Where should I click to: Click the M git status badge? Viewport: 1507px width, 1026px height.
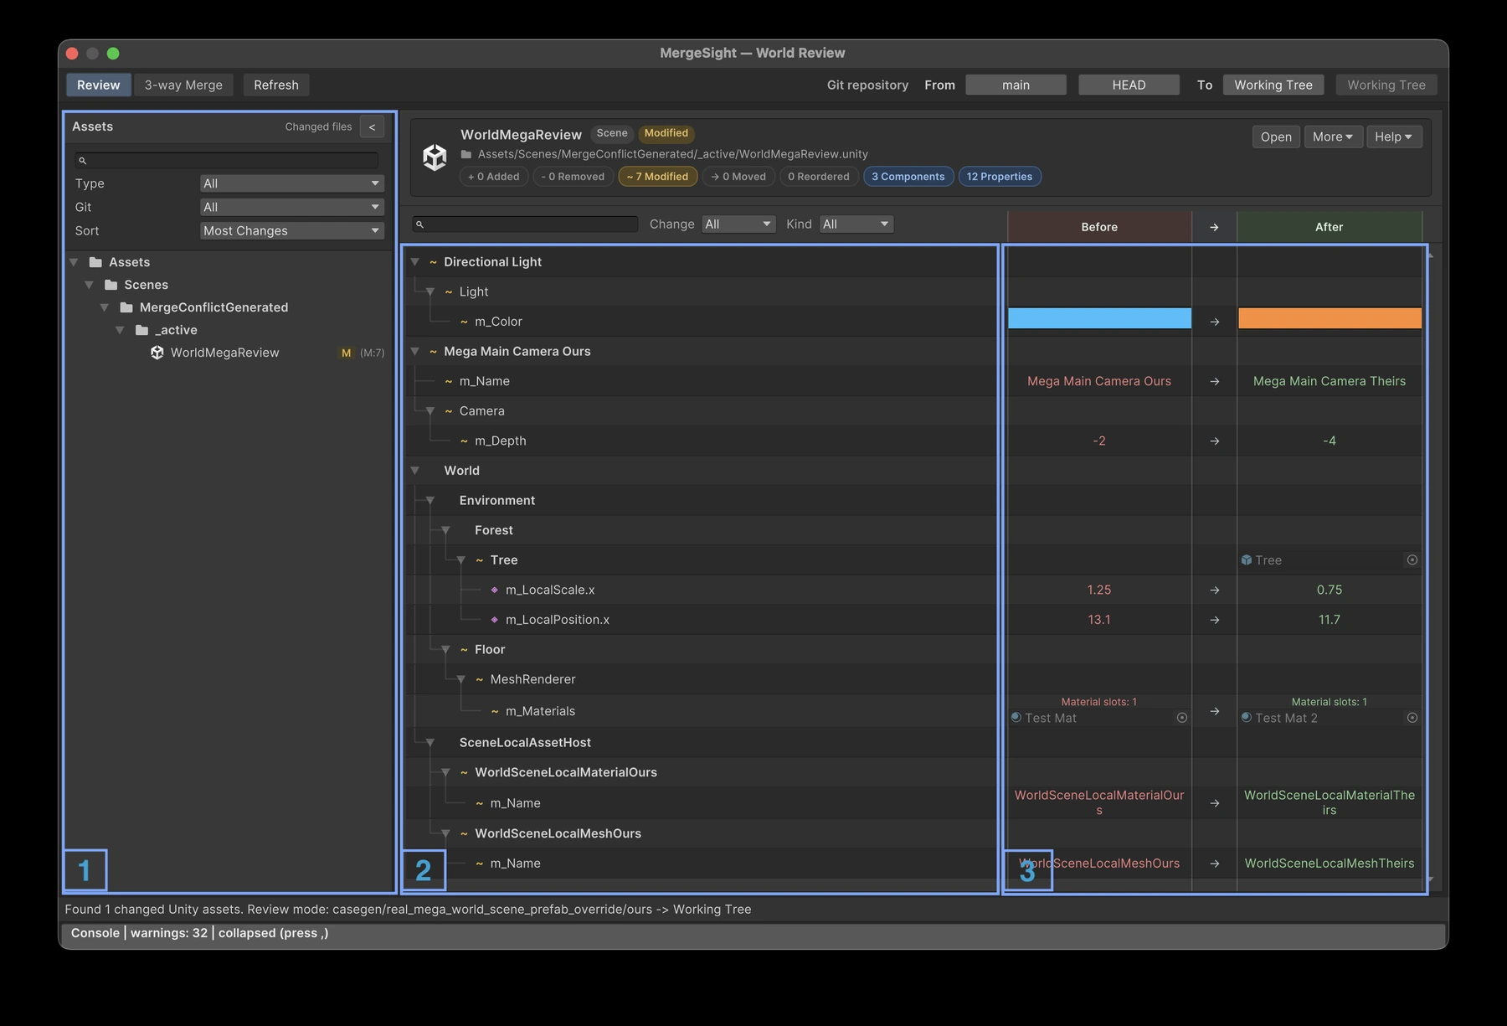(346, 353)
